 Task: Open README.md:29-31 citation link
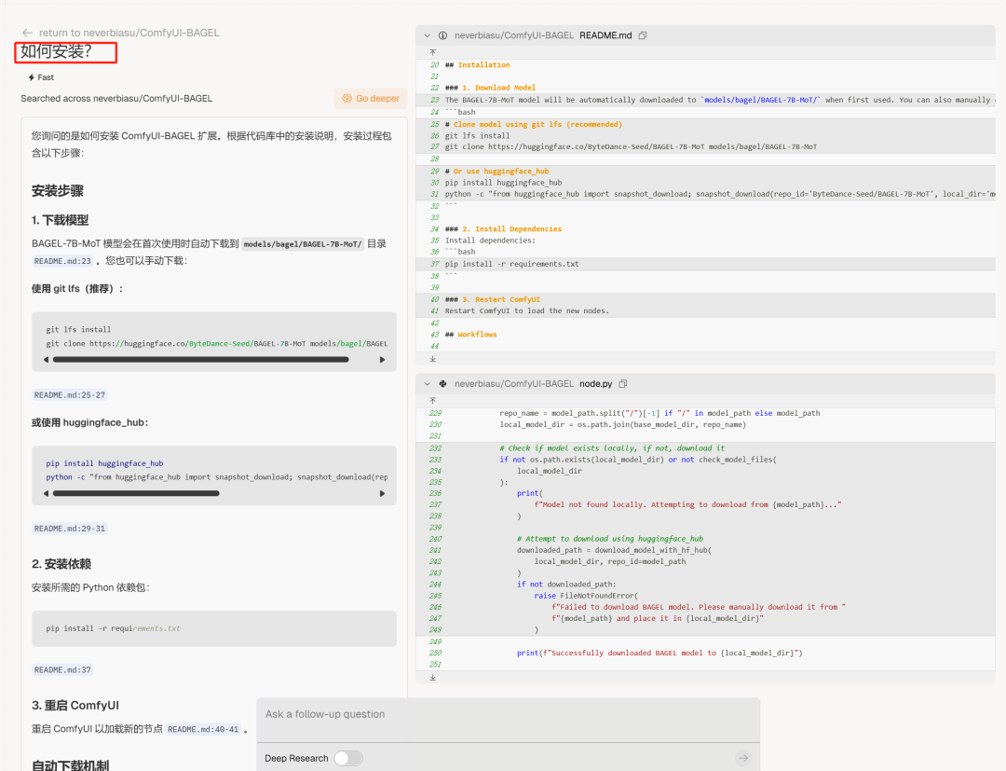click(x=69, y=529)
